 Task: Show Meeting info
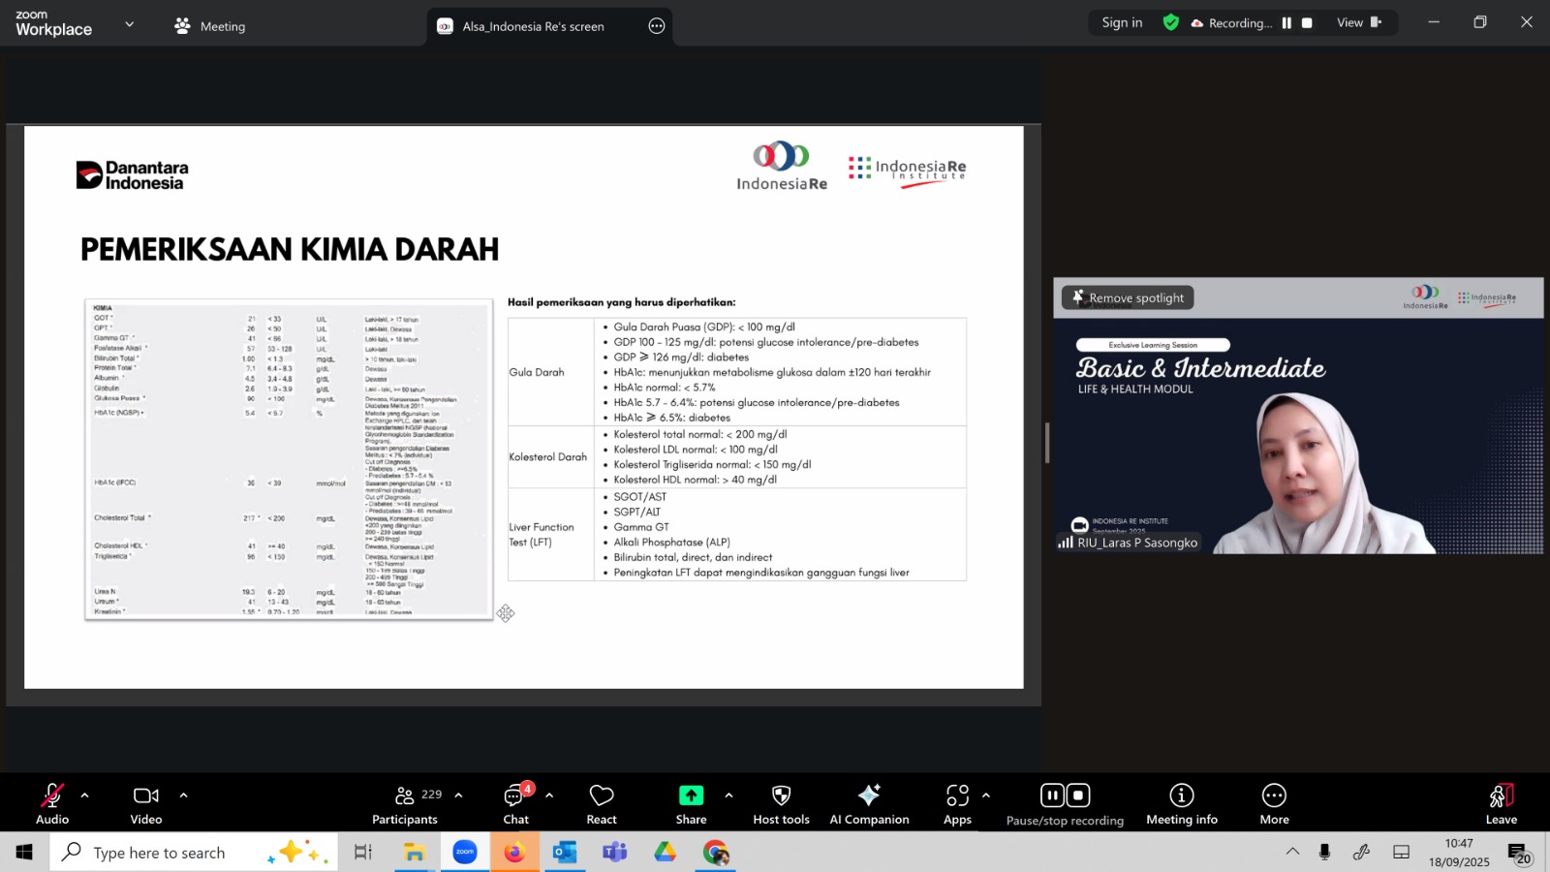tap(1181, 804)
